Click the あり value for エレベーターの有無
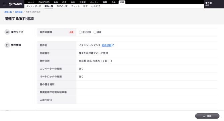224x121 pixels. pos(81,69)
